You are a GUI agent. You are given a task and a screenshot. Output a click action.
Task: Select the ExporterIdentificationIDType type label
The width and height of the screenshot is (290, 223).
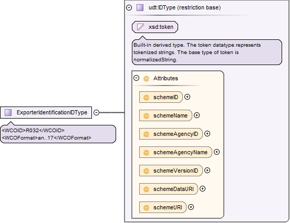pyautogui.click(x=52, y=112)
